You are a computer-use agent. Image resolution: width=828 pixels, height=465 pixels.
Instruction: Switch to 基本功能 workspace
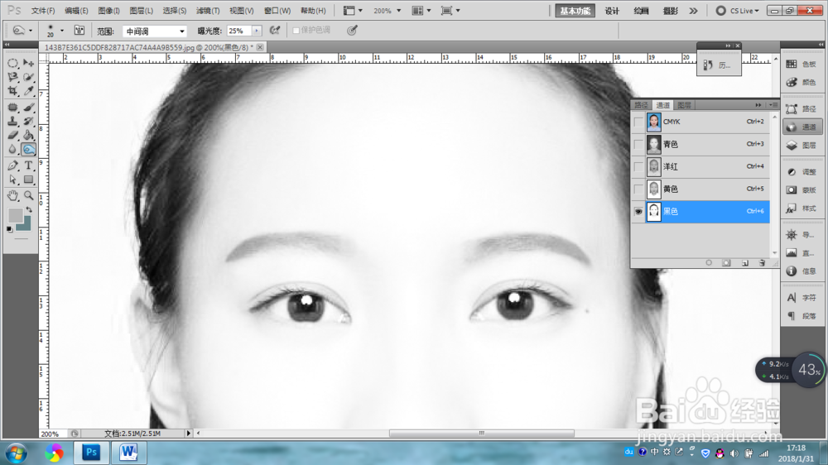pyautogui.click(x=575, y=11)
